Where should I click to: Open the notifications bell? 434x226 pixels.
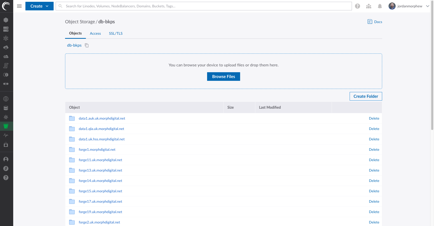[380, 6]
